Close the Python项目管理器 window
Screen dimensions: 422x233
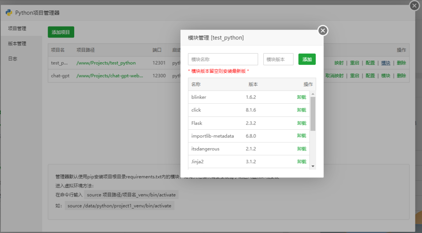tap(415, 5)
